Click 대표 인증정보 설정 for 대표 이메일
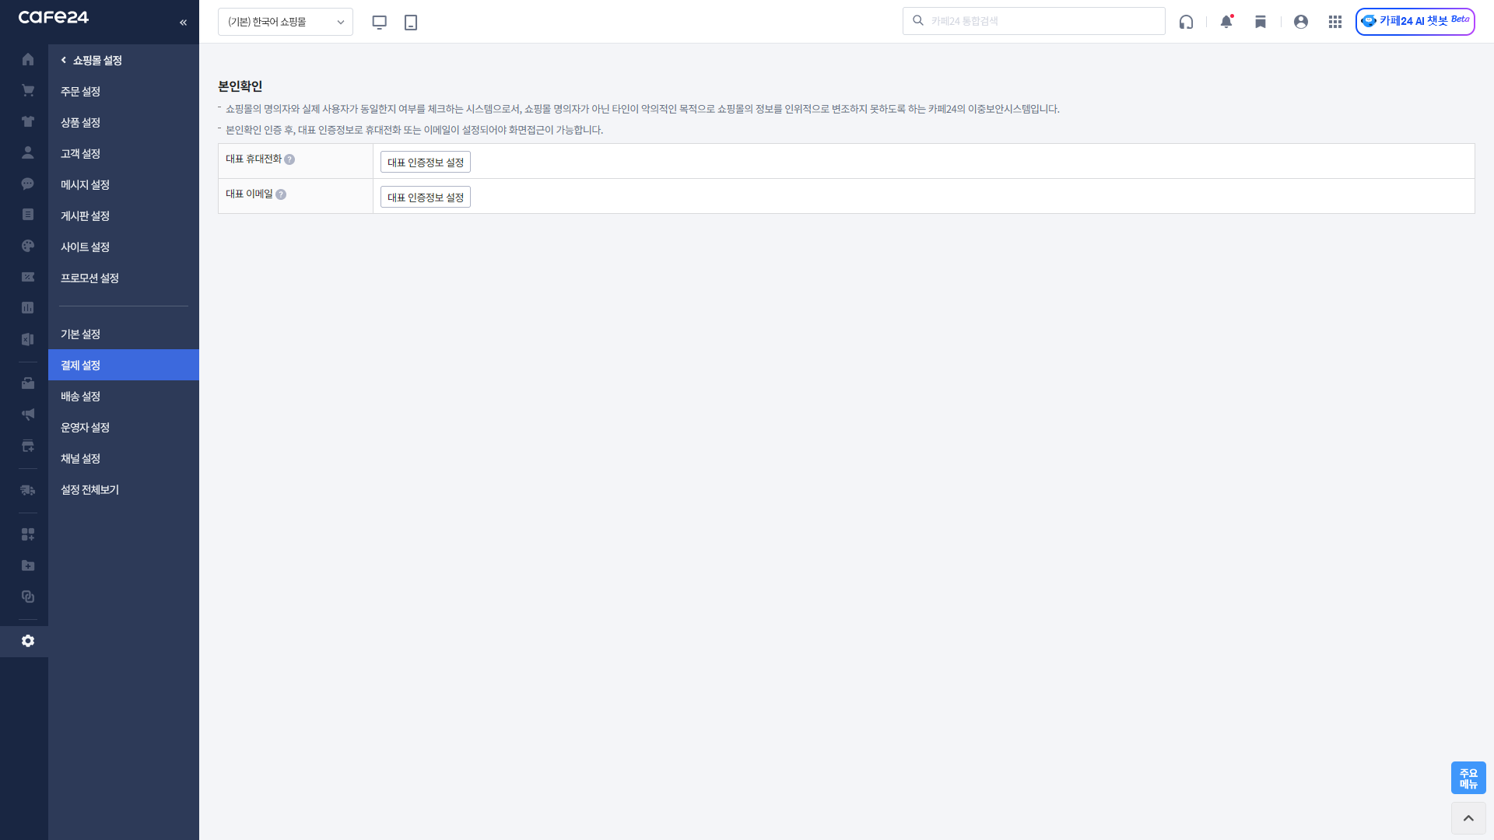 pos(426,197)
